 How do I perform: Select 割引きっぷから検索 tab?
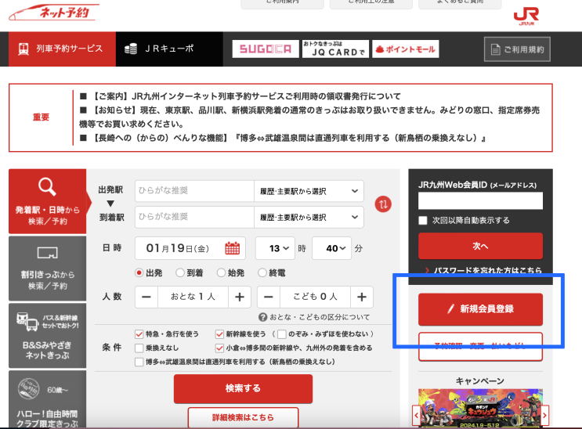(48, 269)
